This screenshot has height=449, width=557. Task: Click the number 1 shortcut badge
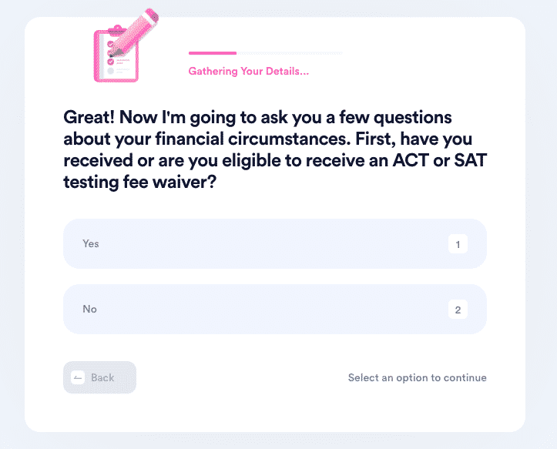pyautogui.click(x=458, y=244)
